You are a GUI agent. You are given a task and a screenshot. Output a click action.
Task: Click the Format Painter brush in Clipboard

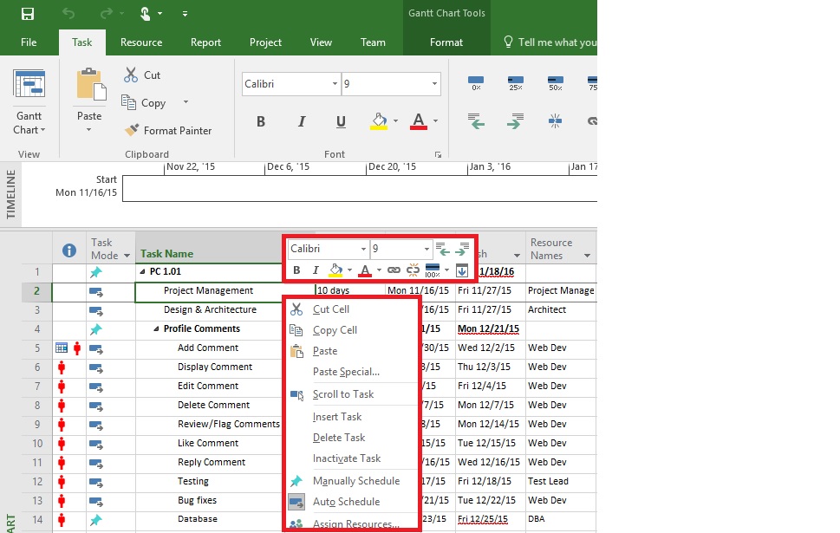[132, 130]
